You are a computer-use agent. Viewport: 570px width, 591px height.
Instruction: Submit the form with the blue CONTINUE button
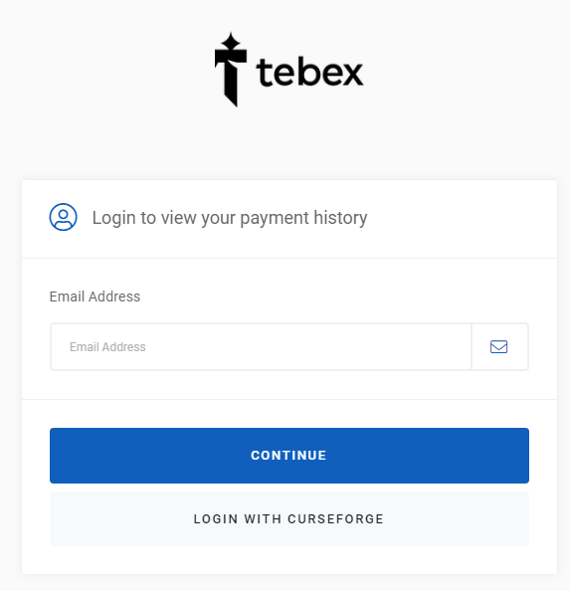pyautogui.click(x=289, y=456)
